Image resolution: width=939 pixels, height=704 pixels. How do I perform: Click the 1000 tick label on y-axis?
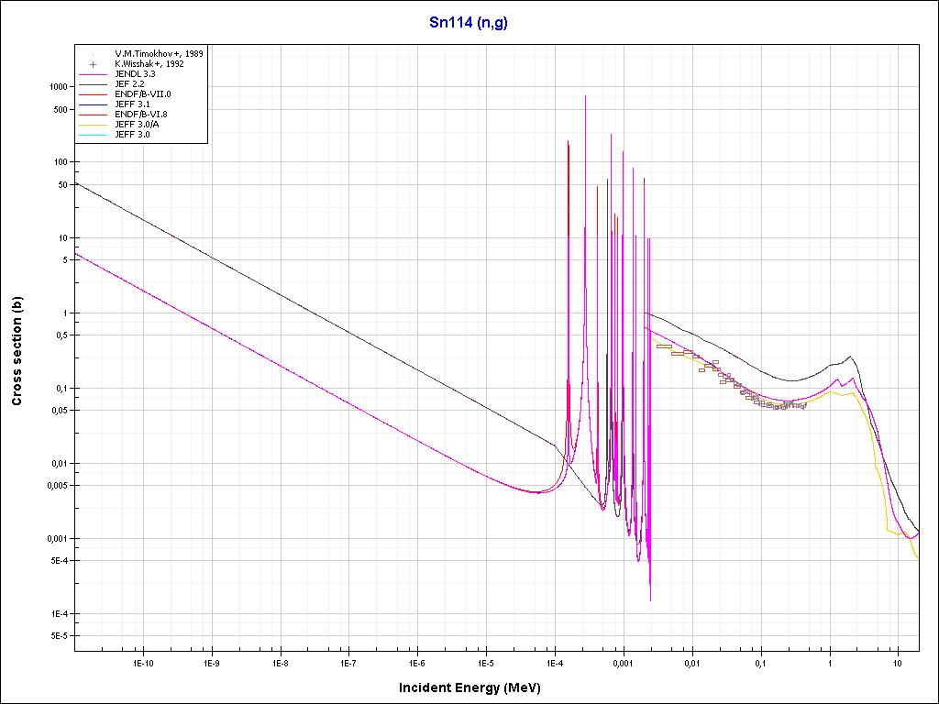pos(58,86)
